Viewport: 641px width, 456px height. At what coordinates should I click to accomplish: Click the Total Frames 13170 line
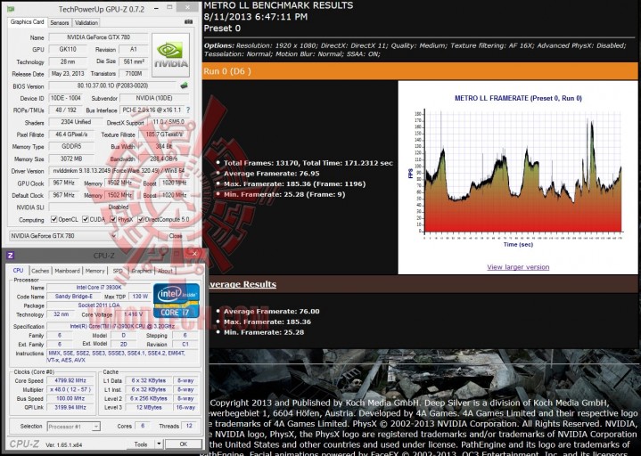[308, 163]
